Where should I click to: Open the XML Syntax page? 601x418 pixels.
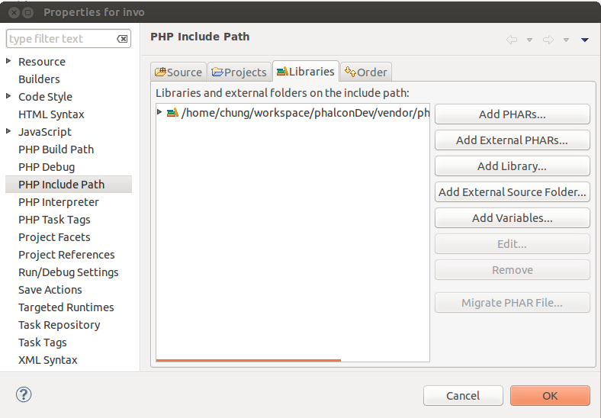(48, 360)
